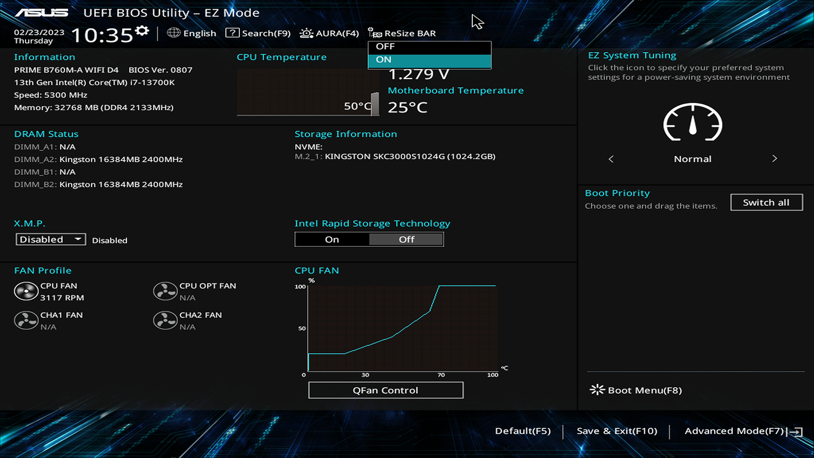Switch to previous EZ tuning mode arrow

click(611, 159)
